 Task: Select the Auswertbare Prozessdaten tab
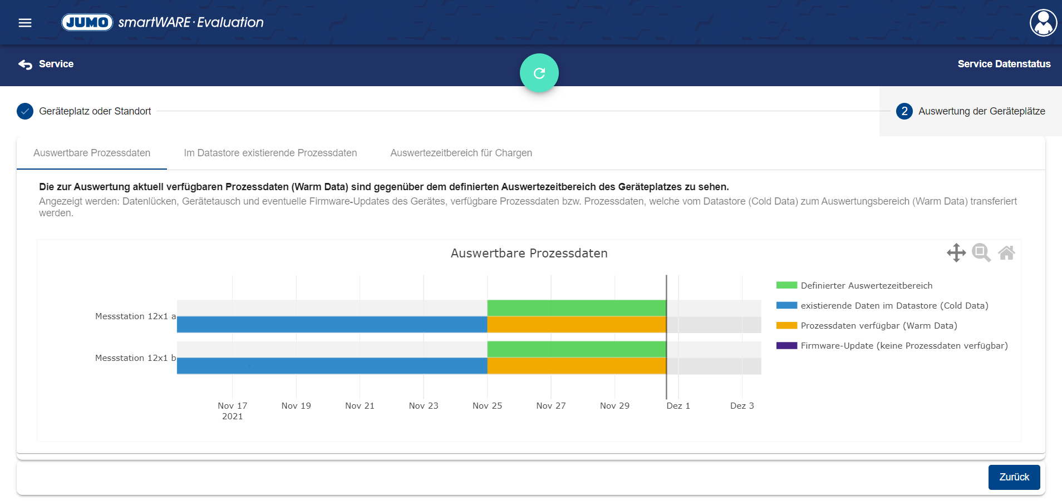pyautogui.click(x=92, y=153)
